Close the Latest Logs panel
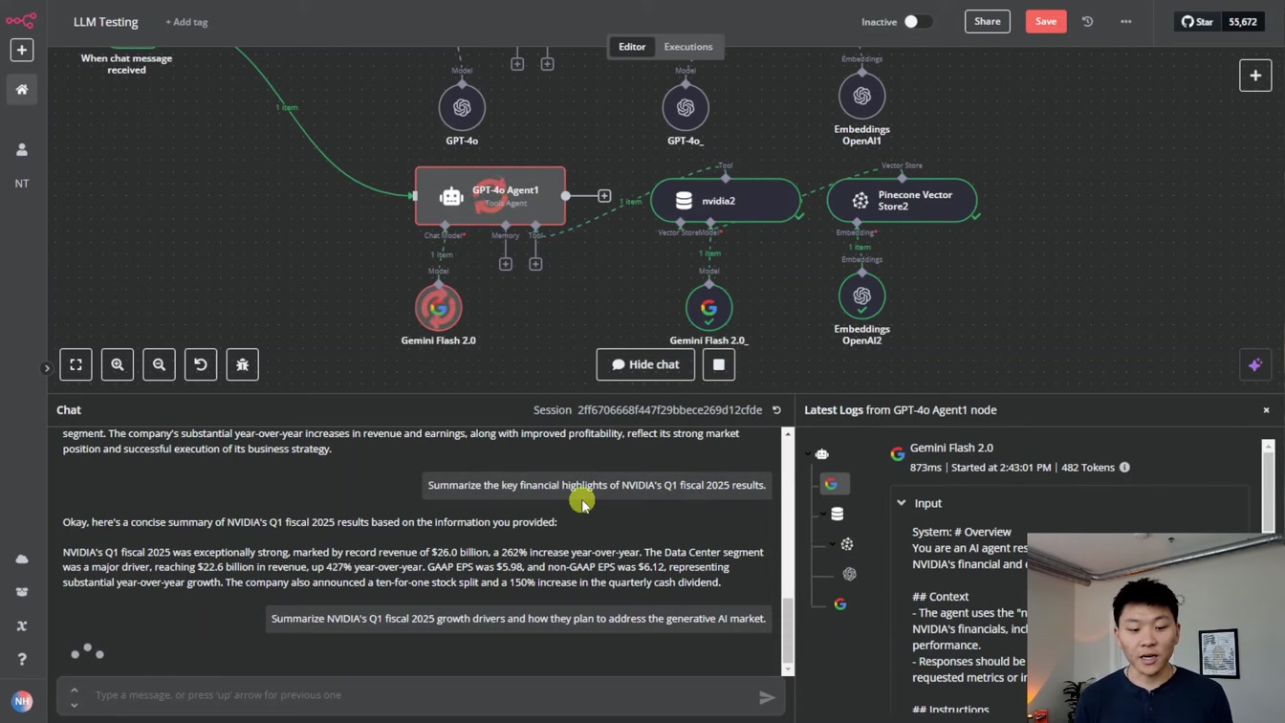Viewport: 1285px width, 723px height. tap(1266, 410)
